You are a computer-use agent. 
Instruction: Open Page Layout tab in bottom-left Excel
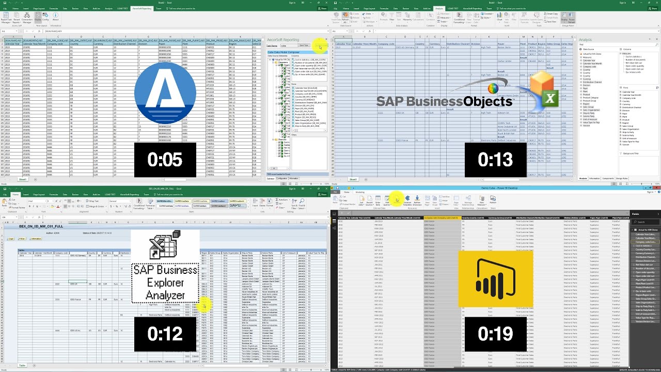pyautogui.click(x=39, y=195)
